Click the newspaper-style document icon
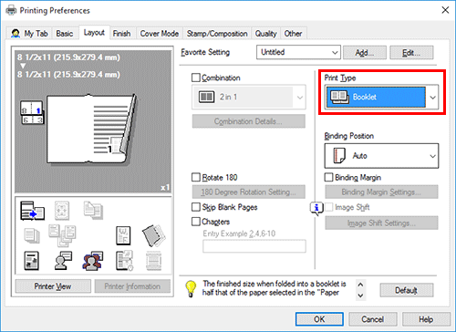 pos(32,261)
